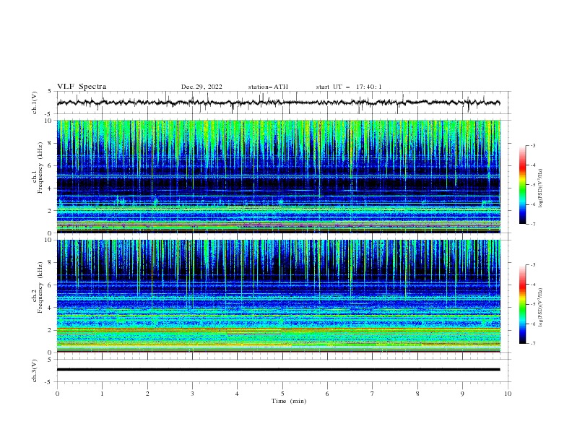Screen dimensions: 572x442
Task: Click the "4" kHz tick on ch.1 frequency axis
Action: pyautogui.click(x=51, y=188)
